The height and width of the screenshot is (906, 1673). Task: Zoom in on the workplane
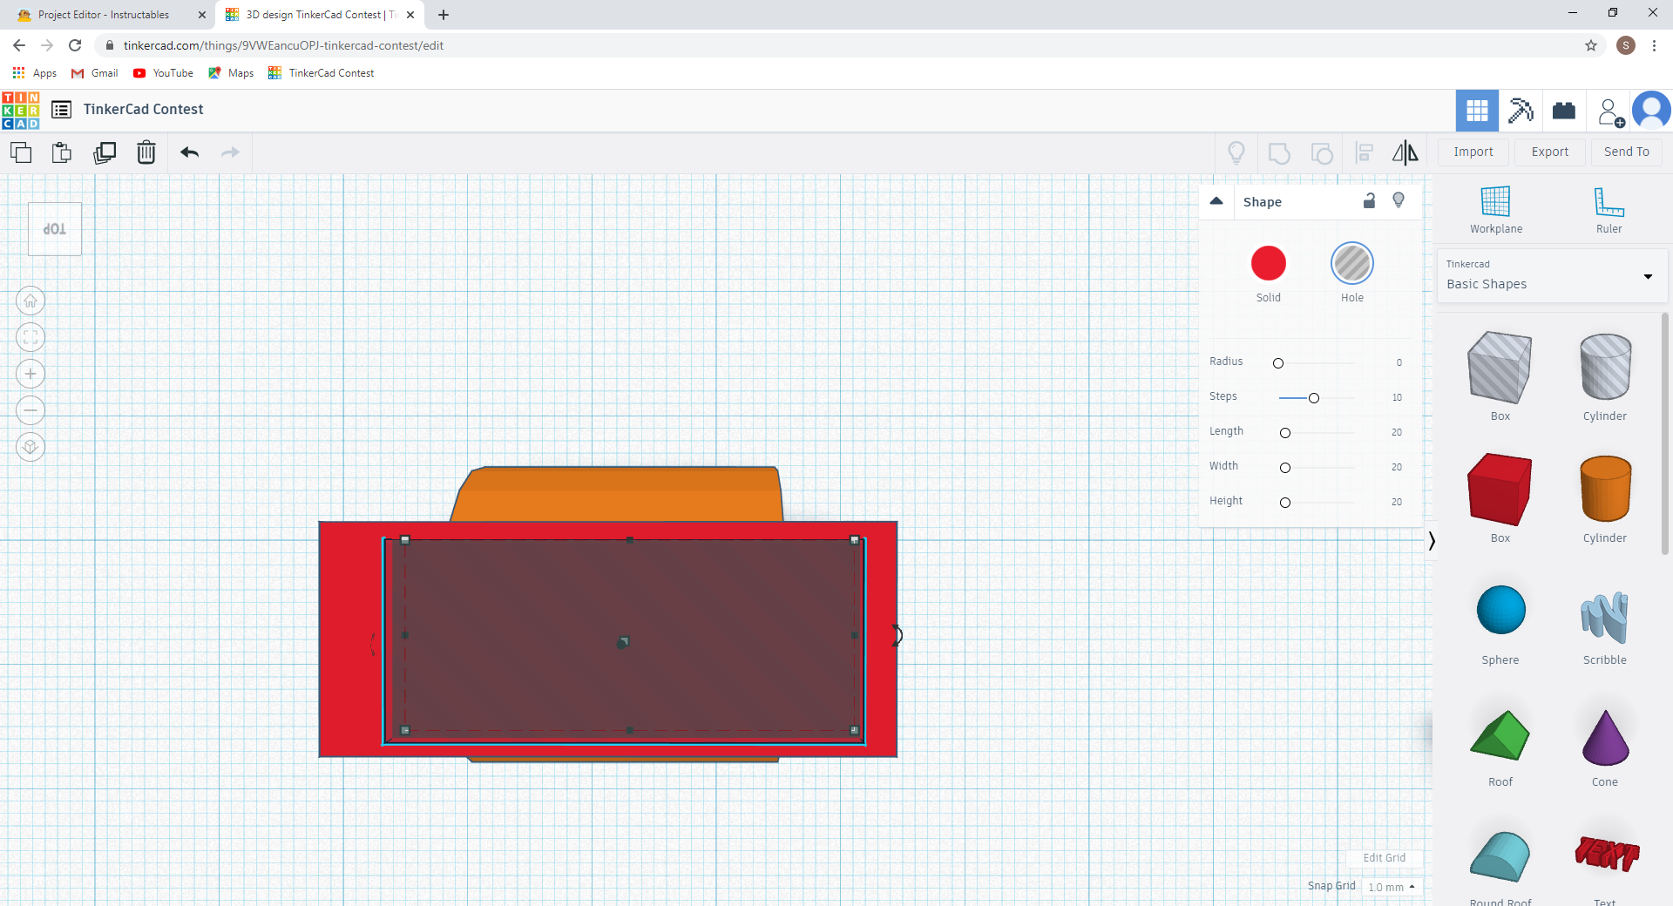(30, 375)
